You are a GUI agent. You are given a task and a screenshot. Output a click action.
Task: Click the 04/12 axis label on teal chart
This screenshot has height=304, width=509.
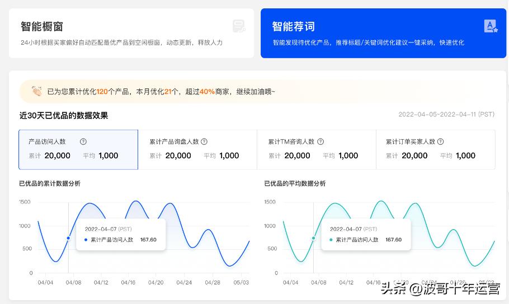click(x=346, y=283)
